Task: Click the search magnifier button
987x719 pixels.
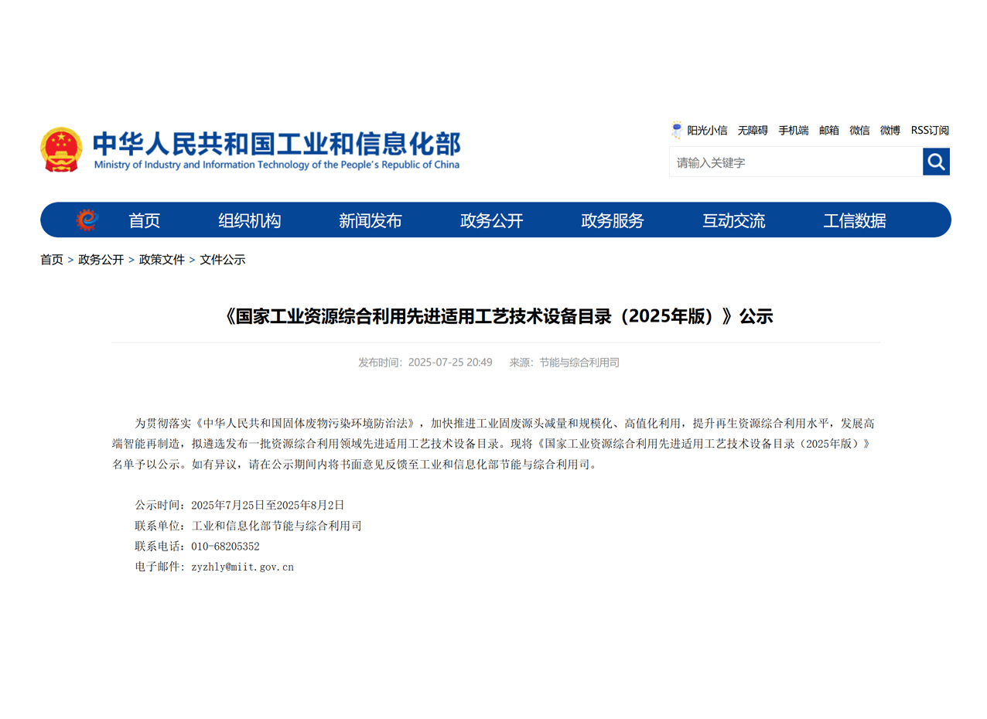Action: tap(936, 162)
